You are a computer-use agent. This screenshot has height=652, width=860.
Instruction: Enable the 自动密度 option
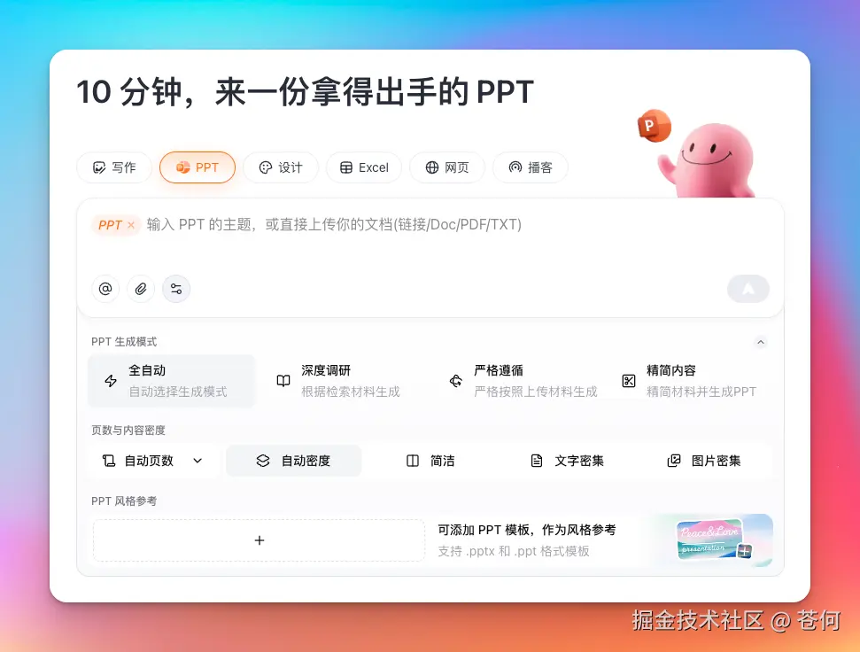pos(293,460)
